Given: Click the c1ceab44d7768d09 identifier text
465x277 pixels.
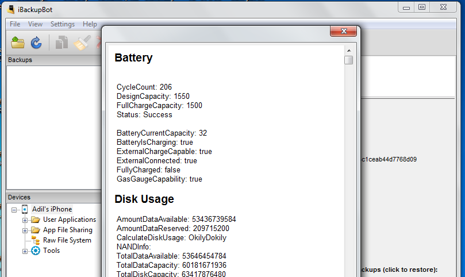Looking at the screenshot, I should [389, 160].
